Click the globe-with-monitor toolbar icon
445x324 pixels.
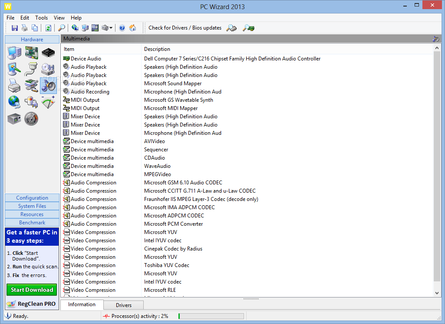[75, 28]
